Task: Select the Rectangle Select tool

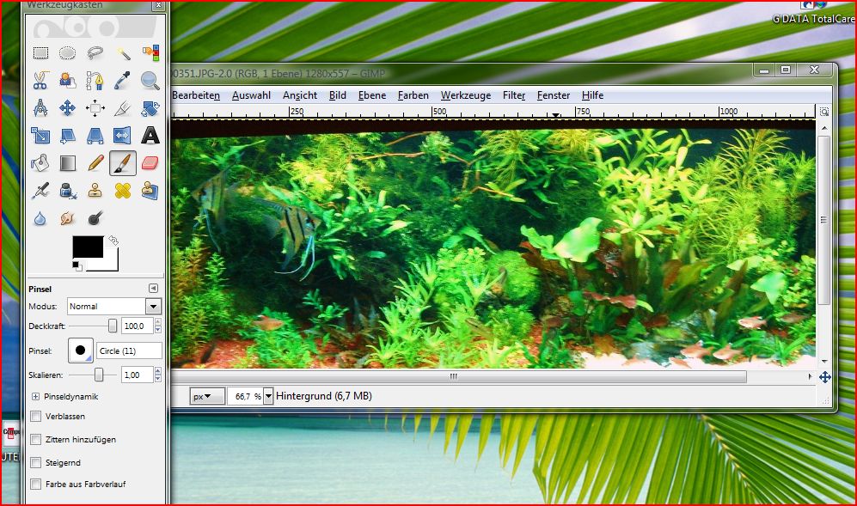Action: (40, 53)
